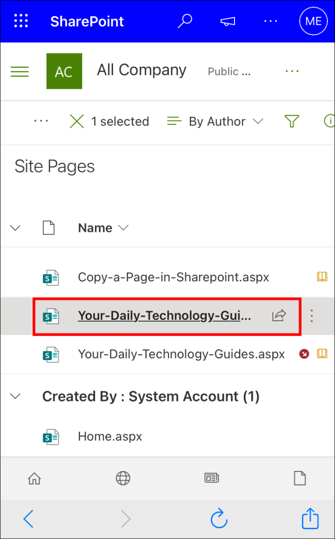Image resolution: width=335 pixels, height=539 pixels.
Task: Open the megaphone announcements icon
Action: coord(228,21)
